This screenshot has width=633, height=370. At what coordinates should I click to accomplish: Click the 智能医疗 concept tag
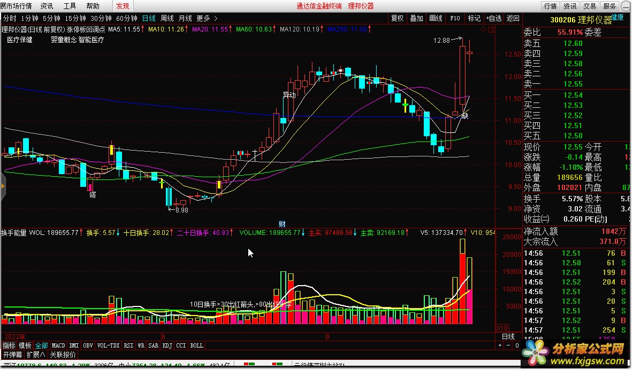click(x=91, y=40)
